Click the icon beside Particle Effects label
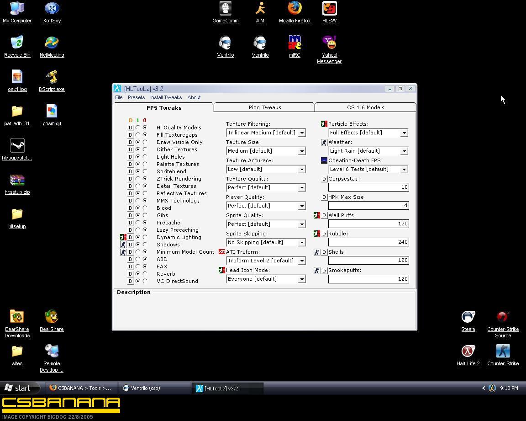 tap(324, 124)
